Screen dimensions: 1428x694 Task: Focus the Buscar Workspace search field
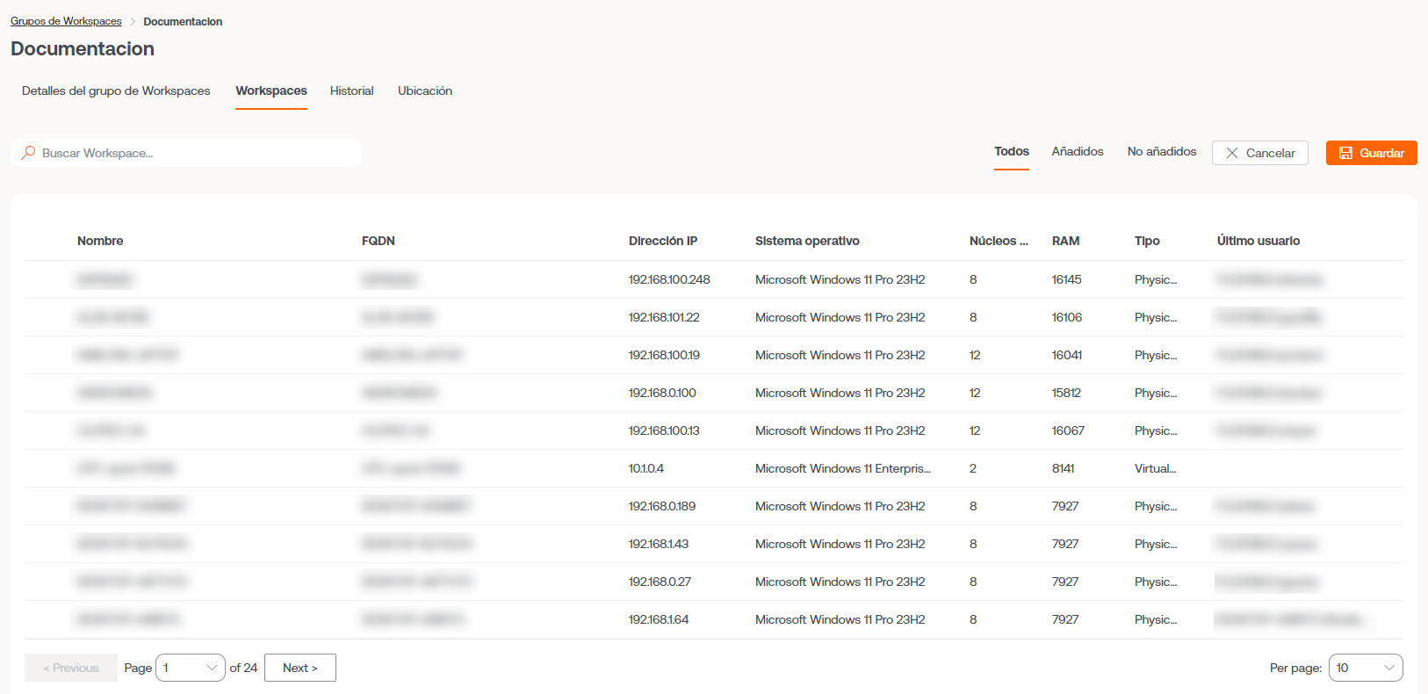186,153
